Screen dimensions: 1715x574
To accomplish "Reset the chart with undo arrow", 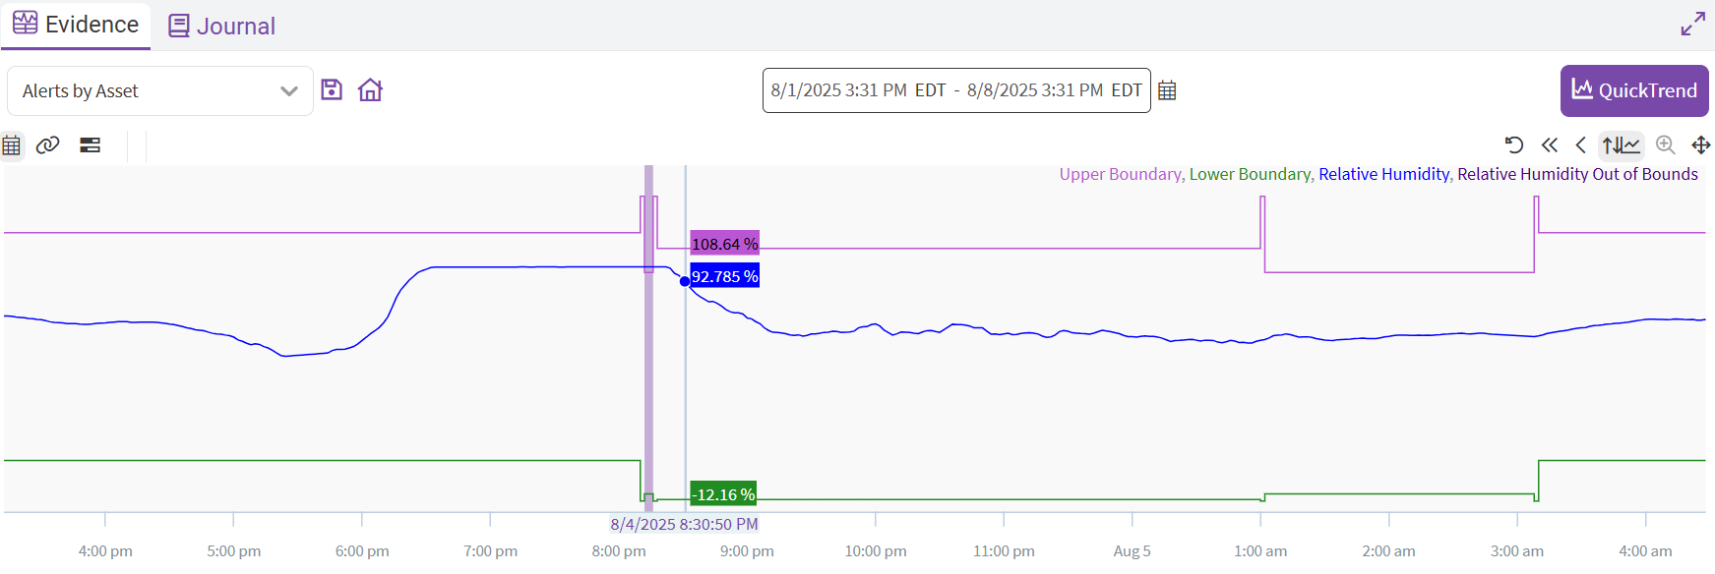I will pos(1513,145).
